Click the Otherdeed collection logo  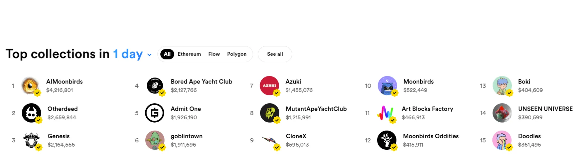[31, 113]
